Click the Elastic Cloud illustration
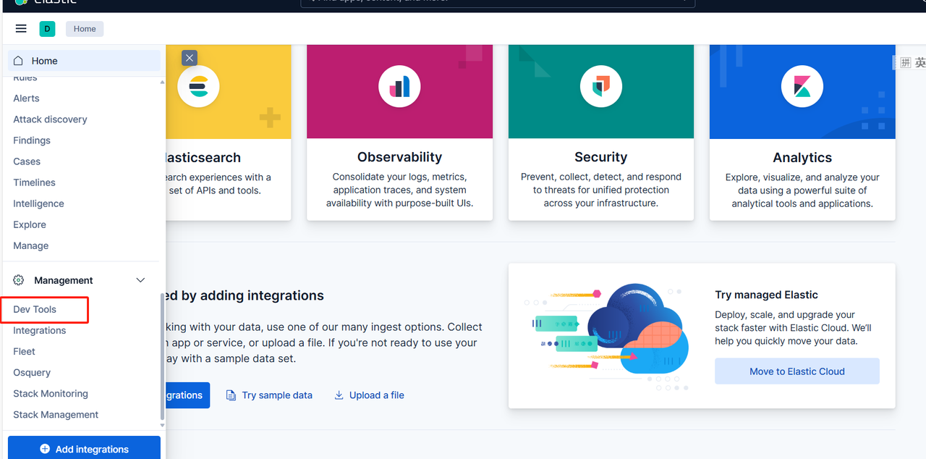926x459 pixels. [608, 337]
